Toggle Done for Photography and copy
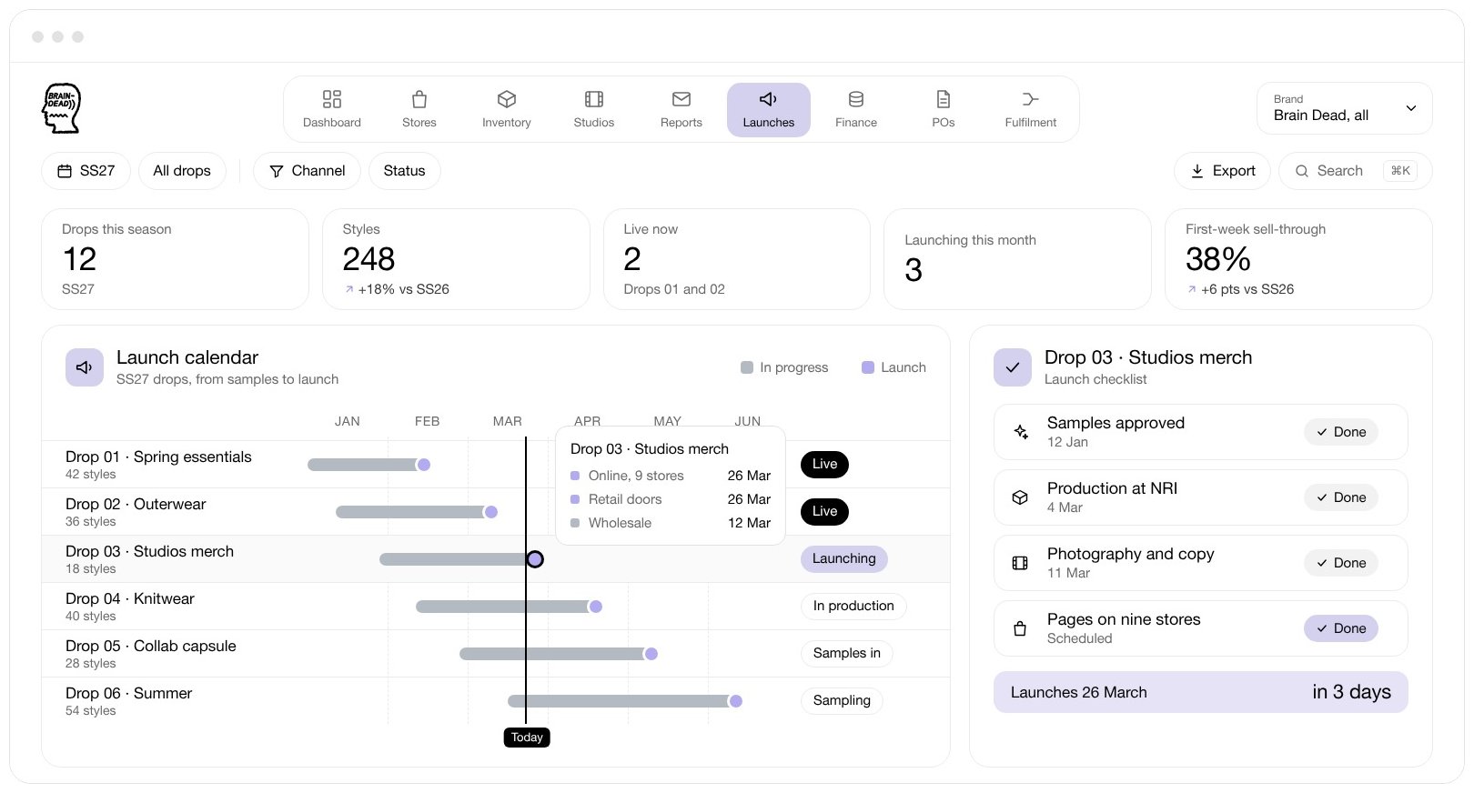The width and height of the screenshot is (1474, 793). point(1341,564)
